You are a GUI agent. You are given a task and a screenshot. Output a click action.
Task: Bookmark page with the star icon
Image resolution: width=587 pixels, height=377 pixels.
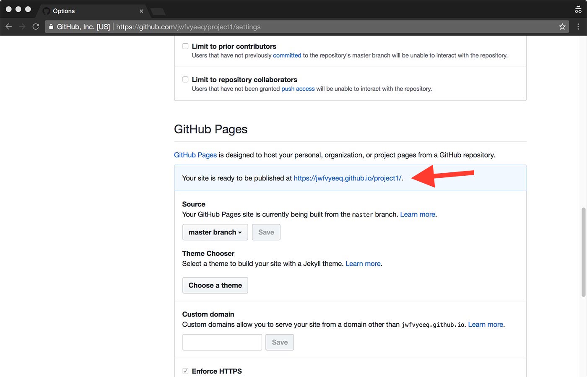click(x=562, y=27)
